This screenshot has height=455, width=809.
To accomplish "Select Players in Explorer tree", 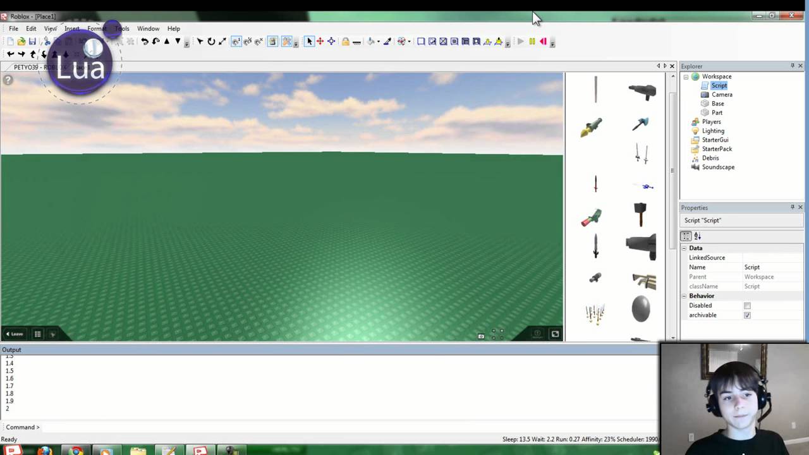I will pyautogui.click(x=711, y=122).
